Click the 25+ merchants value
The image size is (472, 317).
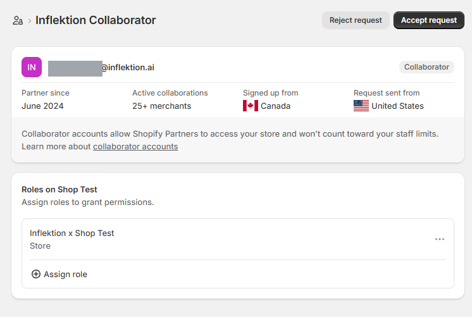[161, 106]
